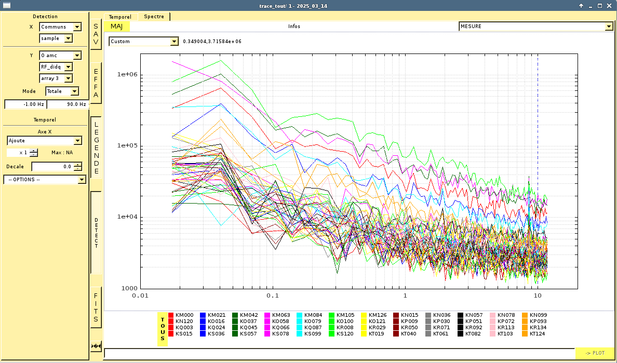Open the MESURE dropdown
This screenshot has height=363, width=617.
(535, 26)
